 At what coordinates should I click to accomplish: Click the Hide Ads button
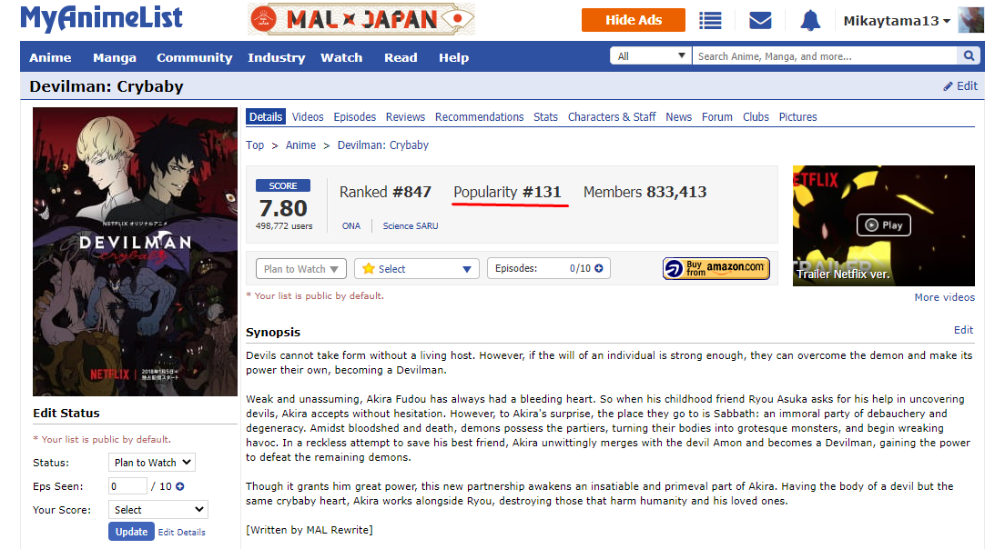click(634, 20)
